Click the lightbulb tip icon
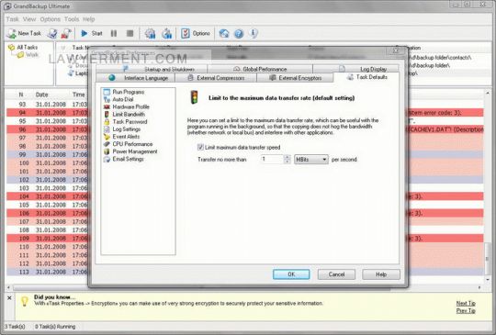 pos(25,301)
